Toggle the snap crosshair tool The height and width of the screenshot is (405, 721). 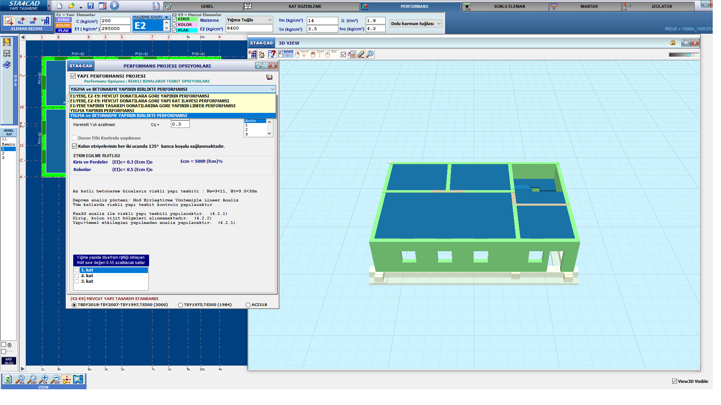66,379
